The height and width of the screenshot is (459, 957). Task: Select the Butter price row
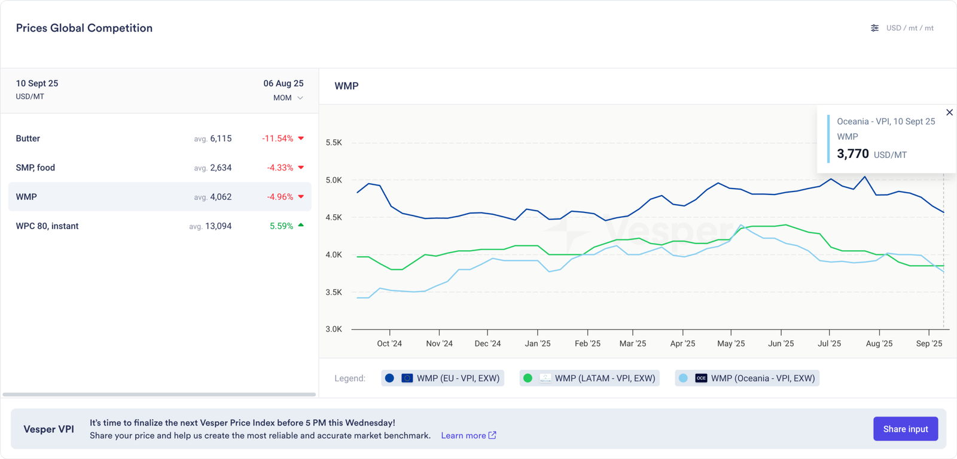coord(159,138)
